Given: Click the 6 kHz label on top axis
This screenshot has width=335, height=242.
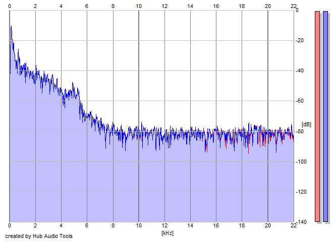Looking at the screenshot, I should click(x=87, y=6).
